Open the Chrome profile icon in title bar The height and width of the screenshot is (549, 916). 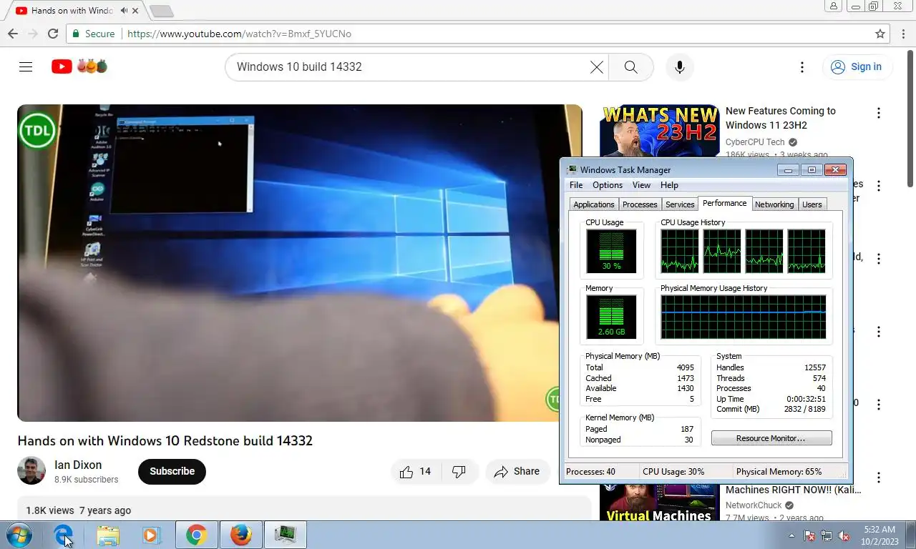pyautogui.click(x=834, y=6)
